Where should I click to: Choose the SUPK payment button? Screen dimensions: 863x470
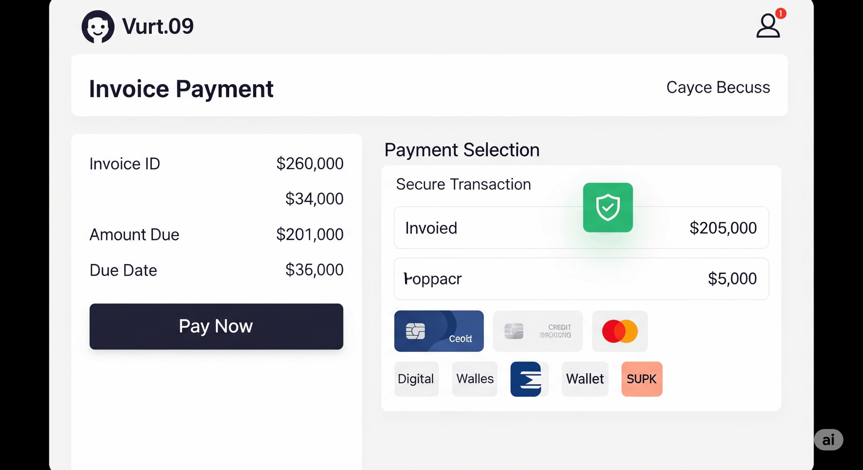tap(642, 379)
